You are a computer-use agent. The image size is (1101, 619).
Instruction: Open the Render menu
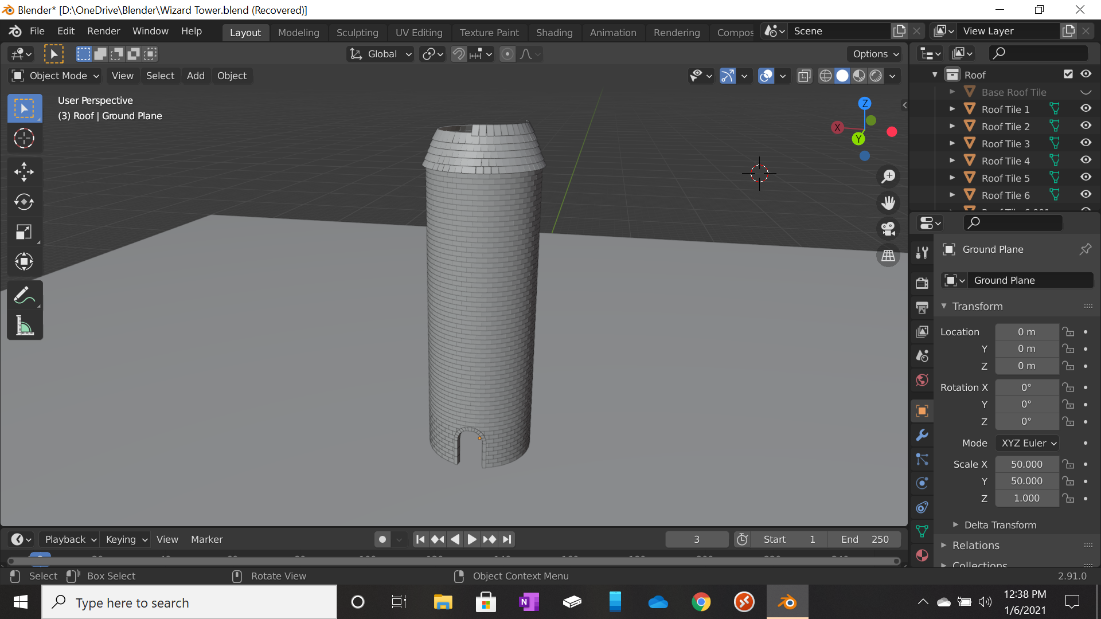point(103,31)
